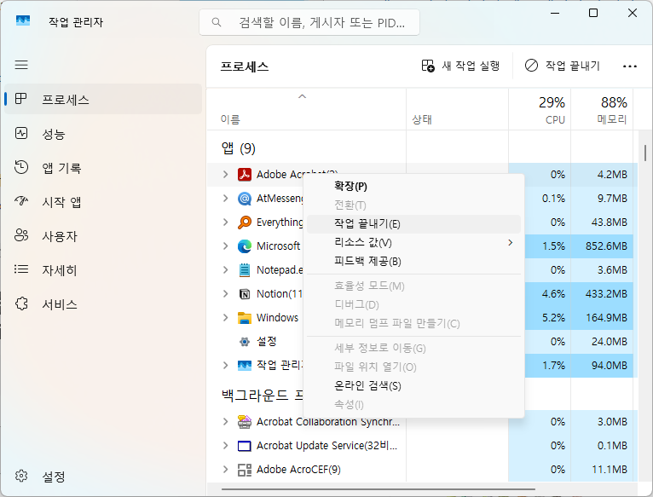Click the 앱 (9) group heading
653x497 pixels.
pyautogui.click(x=238, y=148)
